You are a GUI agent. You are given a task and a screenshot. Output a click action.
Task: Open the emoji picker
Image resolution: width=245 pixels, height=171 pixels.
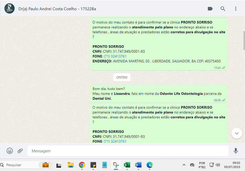pyautogui.click(x=10, y=151)
